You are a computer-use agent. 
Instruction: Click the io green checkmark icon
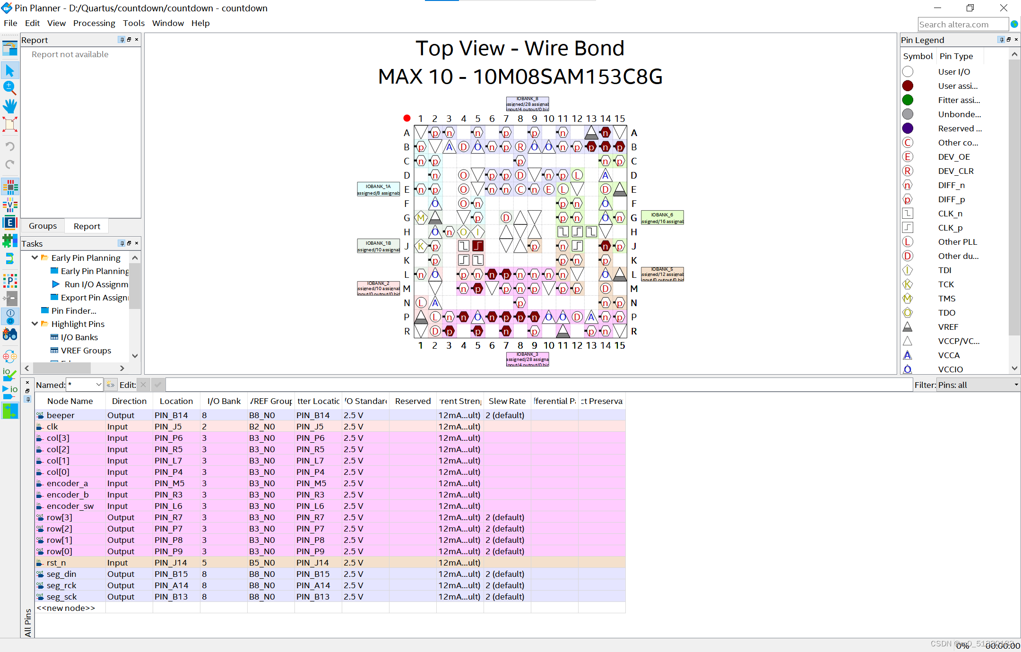point(10,374)
